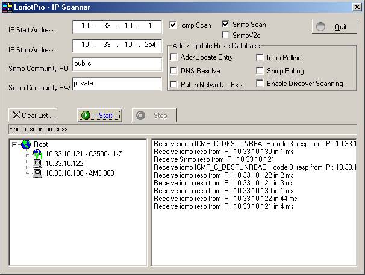Screen dimensions: 365x275
Task: Check the DNS Resolve option
Action: pyautogui.click(x=174, y=71)
